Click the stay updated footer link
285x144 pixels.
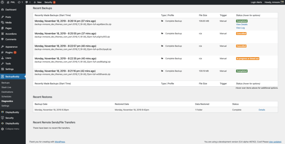pos(275,142)
